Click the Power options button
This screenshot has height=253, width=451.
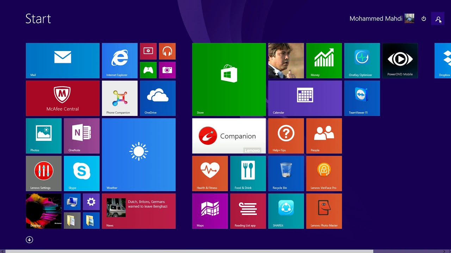tap(424, 19)
